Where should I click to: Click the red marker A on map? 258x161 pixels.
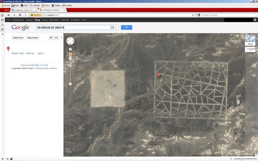(159, 75)
